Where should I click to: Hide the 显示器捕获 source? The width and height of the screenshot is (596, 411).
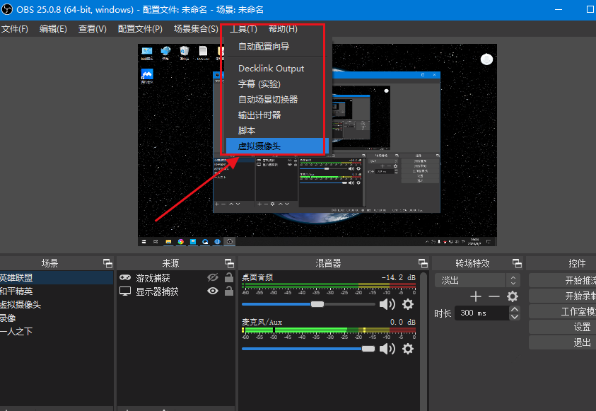pos(212,291)
